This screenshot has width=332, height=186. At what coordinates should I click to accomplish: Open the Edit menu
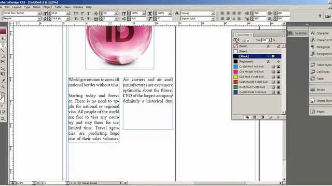[x=7, y=7]
